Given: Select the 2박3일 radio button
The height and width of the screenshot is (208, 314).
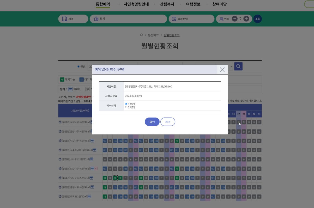Looking at the screenshot, I should click(x=126, y=107).
